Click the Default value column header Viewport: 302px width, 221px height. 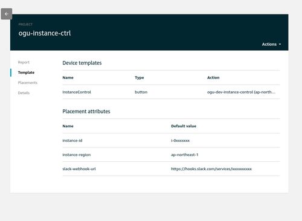[x=184, y=126]
